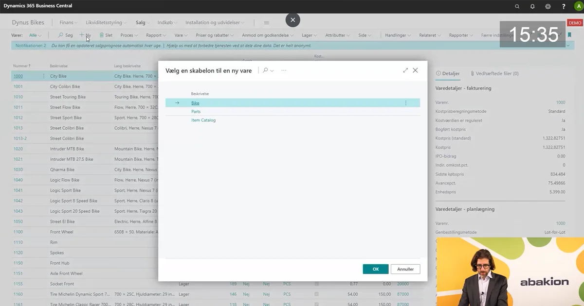This screenshot has width=584, height=306.
Task: Switch to the Detaljer factbox tab
Action: coord(448,73)
